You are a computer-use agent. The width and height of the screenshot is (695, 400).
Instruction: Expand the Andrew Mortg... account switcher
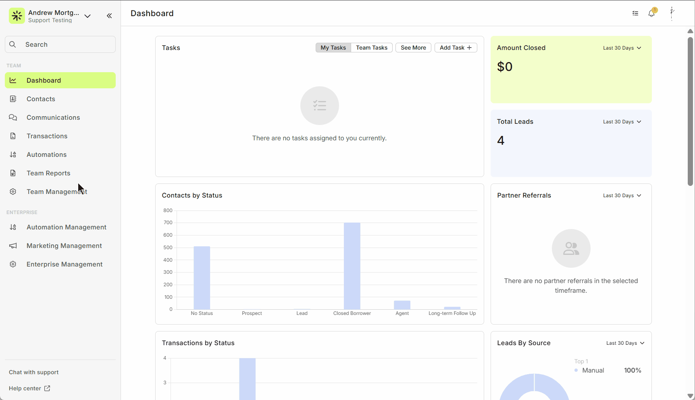point(87,16)
